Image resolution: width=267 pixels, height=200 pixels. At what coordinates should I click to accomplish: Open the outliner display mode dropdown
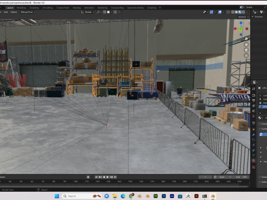(255, 12)
